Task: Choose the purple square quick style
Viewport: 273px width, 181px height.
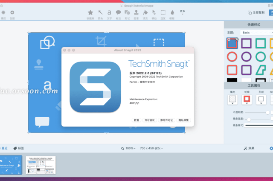Action: click(x=247, y=43)
